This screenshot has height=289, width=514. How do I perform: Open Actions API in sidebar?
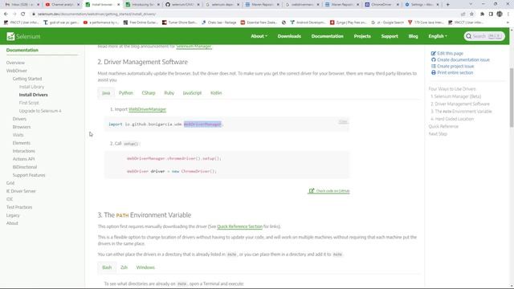pyautogui.click(x=23, y=159)
